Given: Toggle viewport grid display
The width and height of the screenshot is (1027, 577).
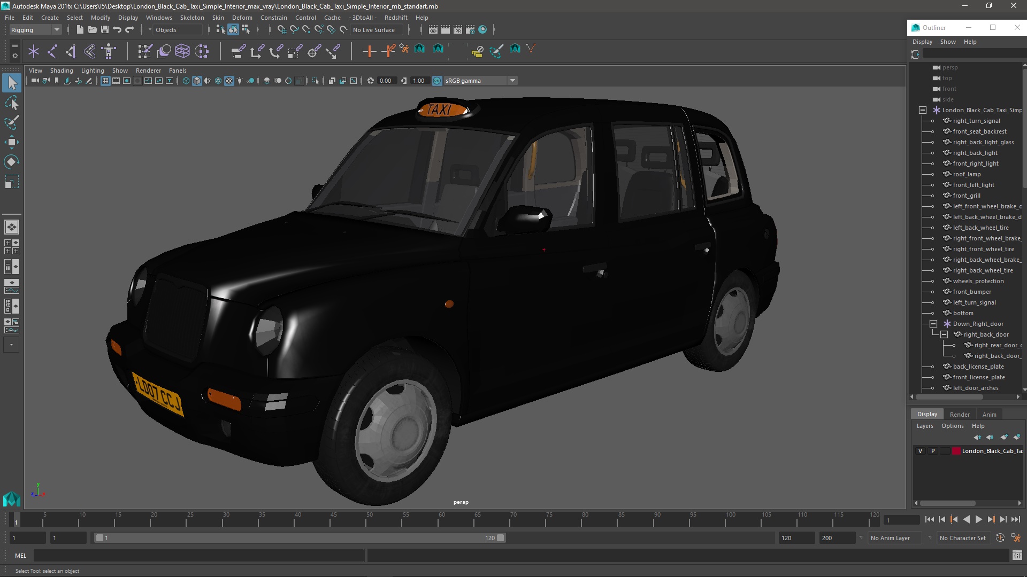Looking at the screenshot, I should pyautogui.click(x=105, y=81).
